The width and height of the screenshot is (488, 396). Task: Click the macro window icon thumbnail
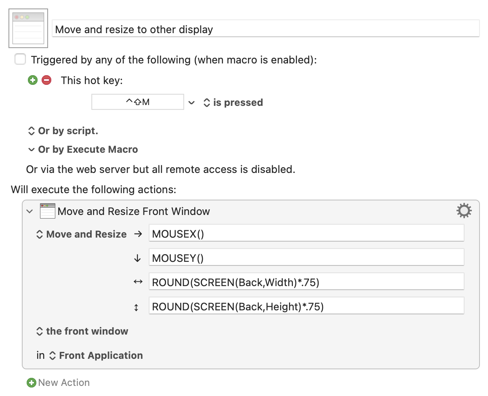pyautogui.click(x=28, y=28)
